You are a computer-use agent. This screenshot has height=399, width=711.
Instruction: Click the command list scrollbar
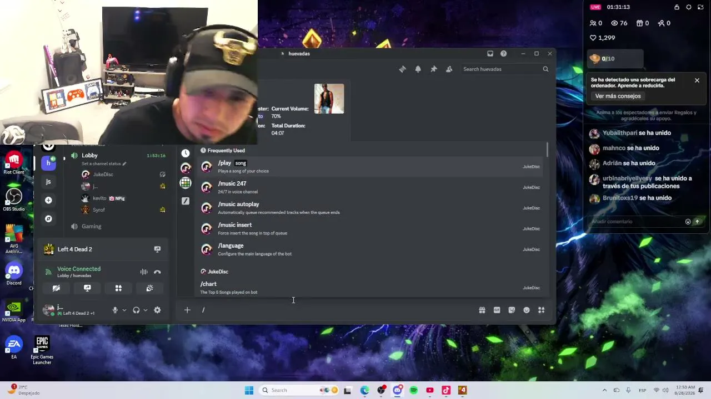point(547,150)
